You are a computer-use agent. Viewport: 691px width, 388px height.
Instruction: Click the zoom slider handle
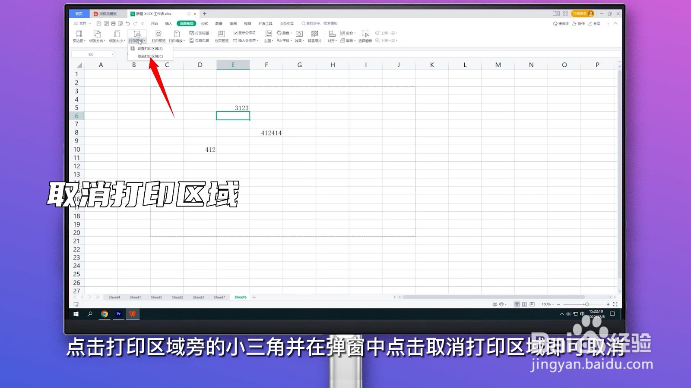click(x=586, y=304)
